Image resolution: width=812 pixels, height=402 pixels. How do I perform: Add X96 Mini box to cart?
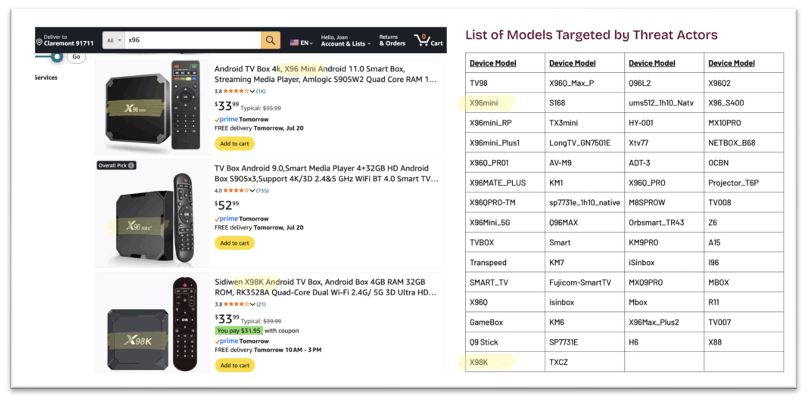234,144
